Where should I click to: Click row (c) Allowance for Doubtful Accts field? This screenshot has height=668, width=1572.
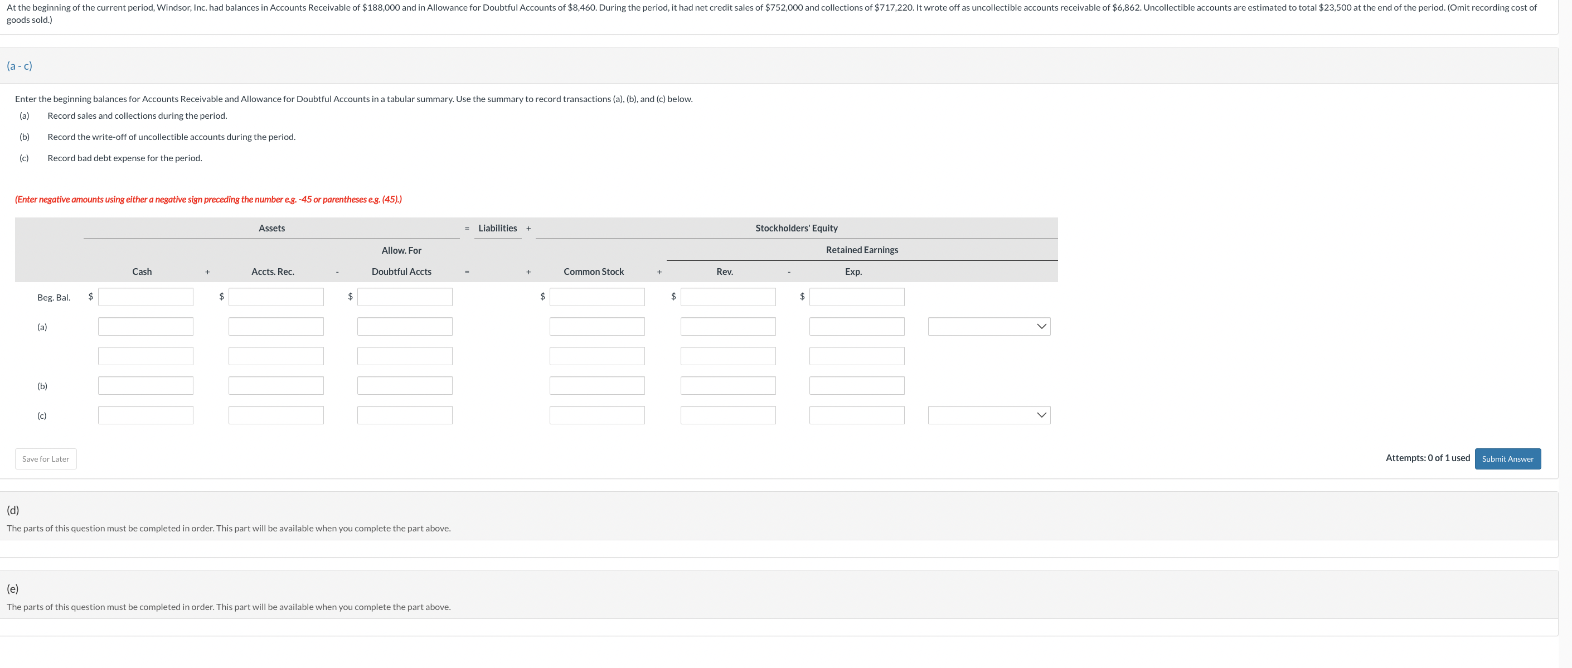pos(405,415)
